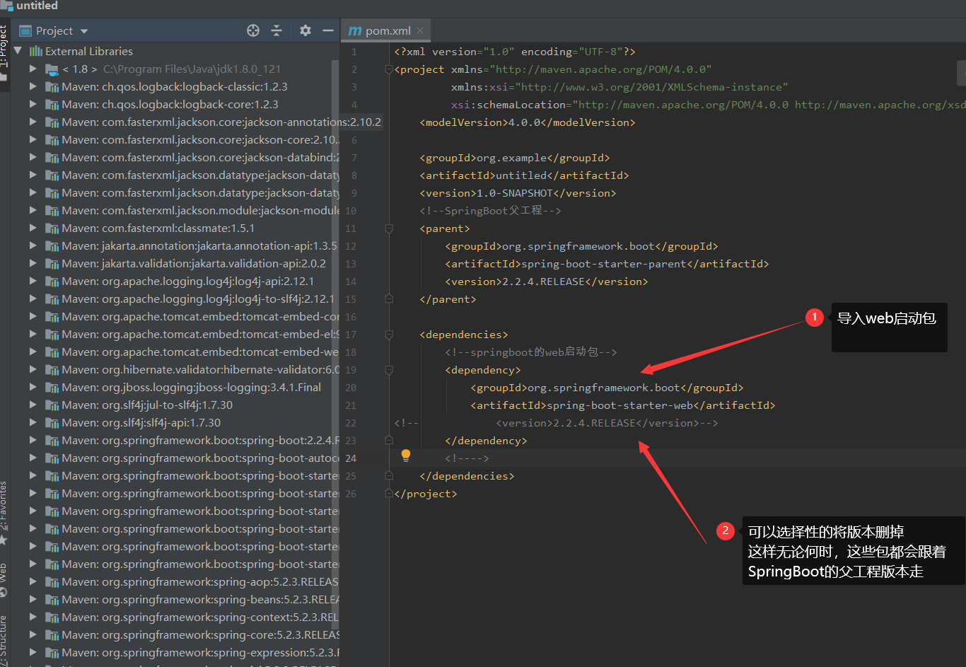Fold the <dependencies> block at line 17
The image size is (966, 667).
pos(388,335)
